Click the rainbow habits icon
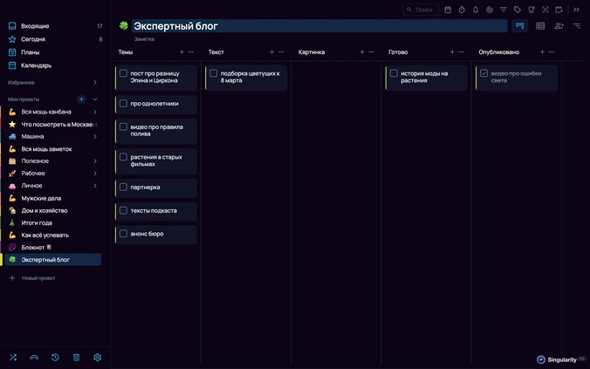590x369 pixels. tap(34, 358)
